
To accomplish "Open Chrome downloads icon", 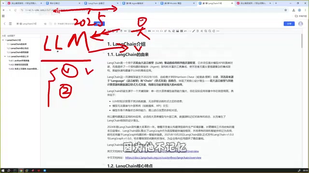I will [294, 10].
